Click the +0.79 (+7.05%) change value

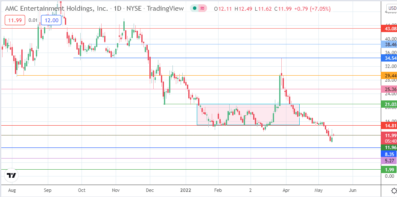(x=312, y=9)
